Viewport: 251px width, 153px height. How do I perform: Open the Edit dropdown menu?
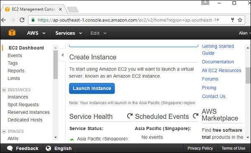[x=98, y=33]
